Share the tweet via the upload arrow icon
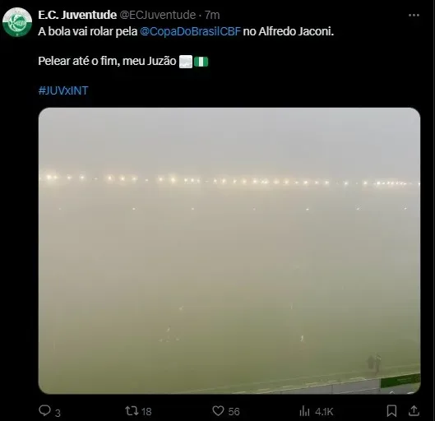Viewport: 435px width, 421px height. (x=414, y=410)
